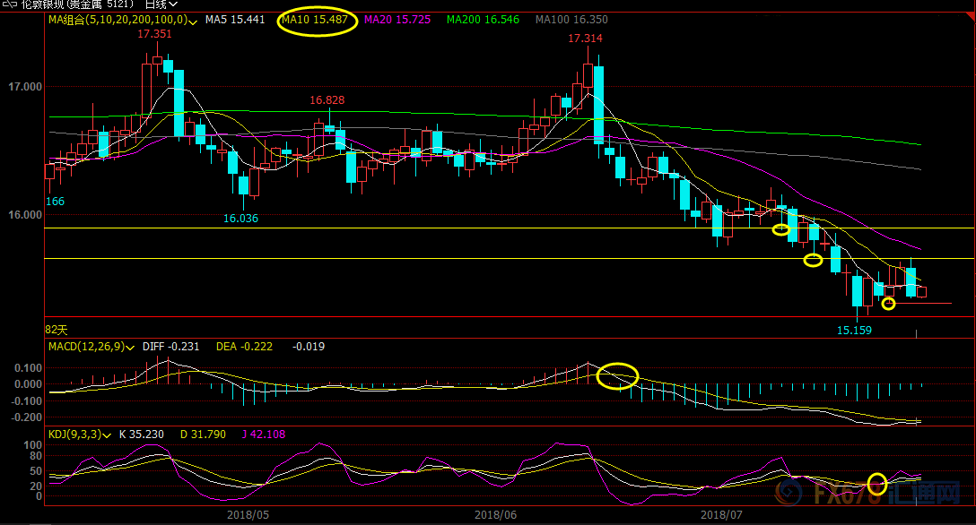Expand the KDJ(9,3,3) indicator dropdown
The width and height of the screenshot is (976, 525).
107,435
